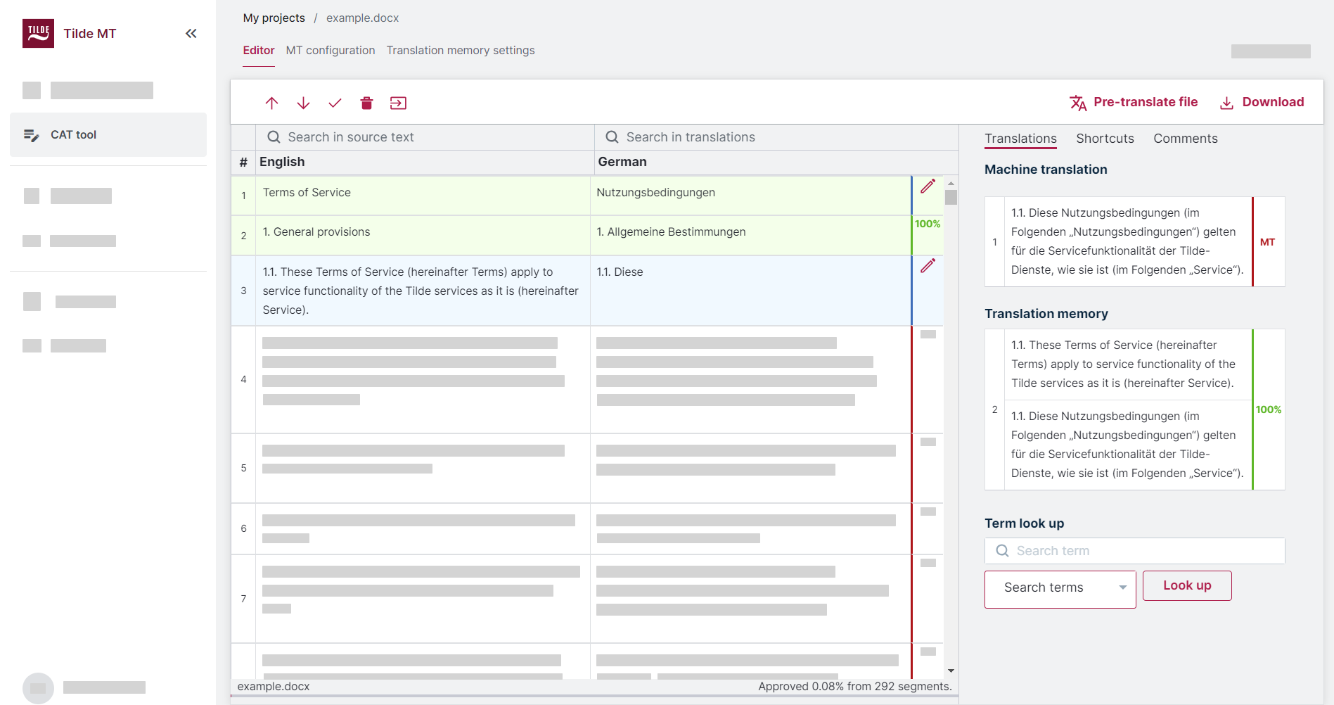Image resolution: width=1334 pixels, height=705 pixels.
Task: Select segment 3 source text
Action: click(x=421, y=291)
